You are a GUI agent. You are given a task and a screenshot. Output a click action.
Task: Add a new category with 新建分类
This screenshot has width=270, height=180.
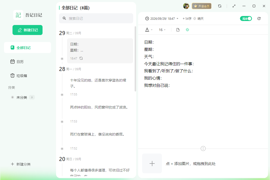point(21,164)
